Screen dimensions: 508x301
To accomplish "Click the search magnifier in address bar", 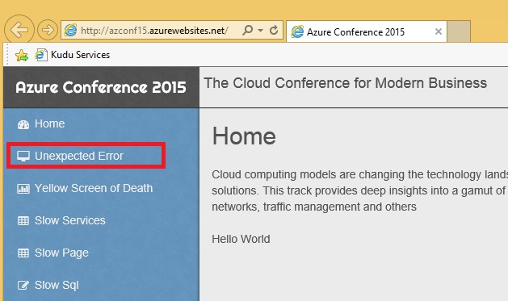I will [x=247, y=30].
